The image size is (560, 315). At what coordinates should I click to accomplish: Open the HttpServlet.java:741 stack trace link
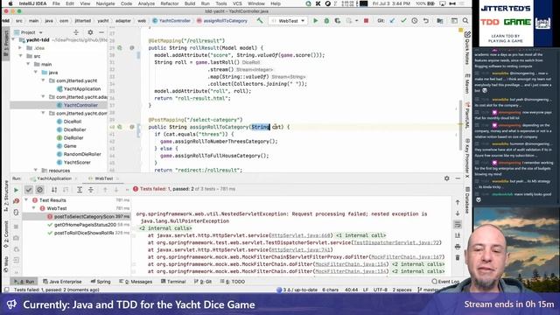tap(301, 249)
